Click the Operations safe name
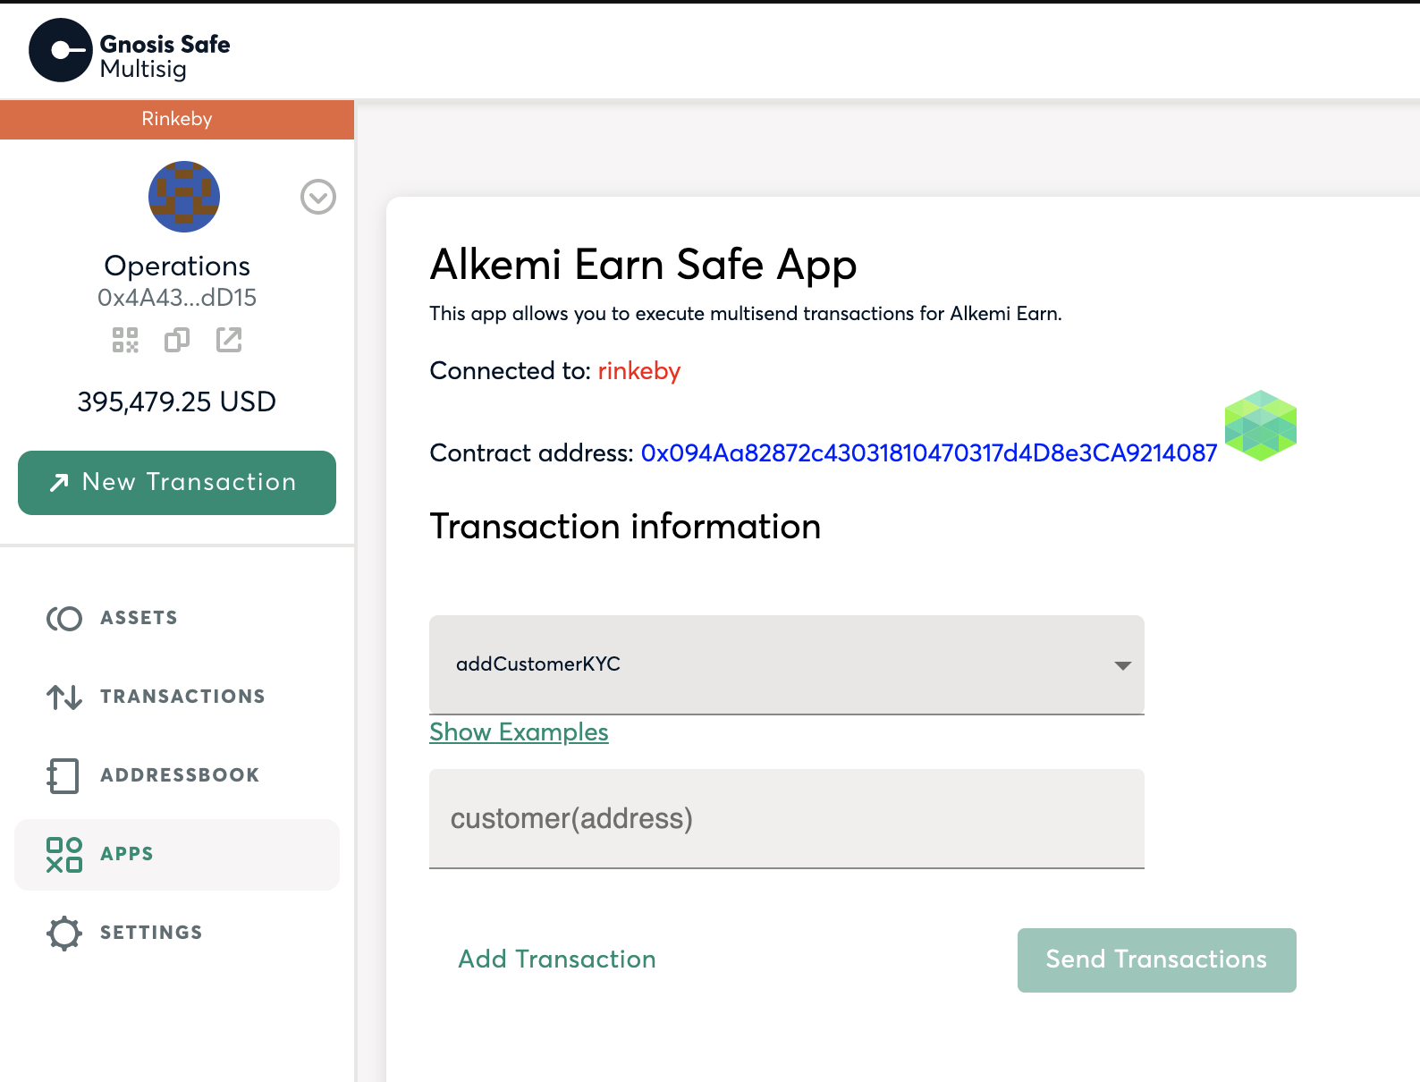Screen dimensions: 1420x1082 coord(177,266)
